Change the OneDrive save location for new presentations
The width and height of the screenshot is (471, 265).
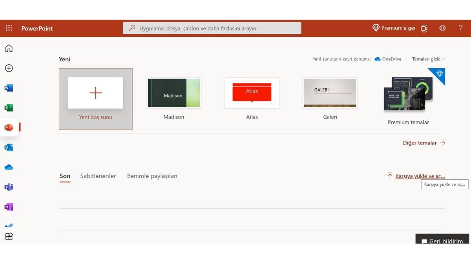tap(389, 59)
